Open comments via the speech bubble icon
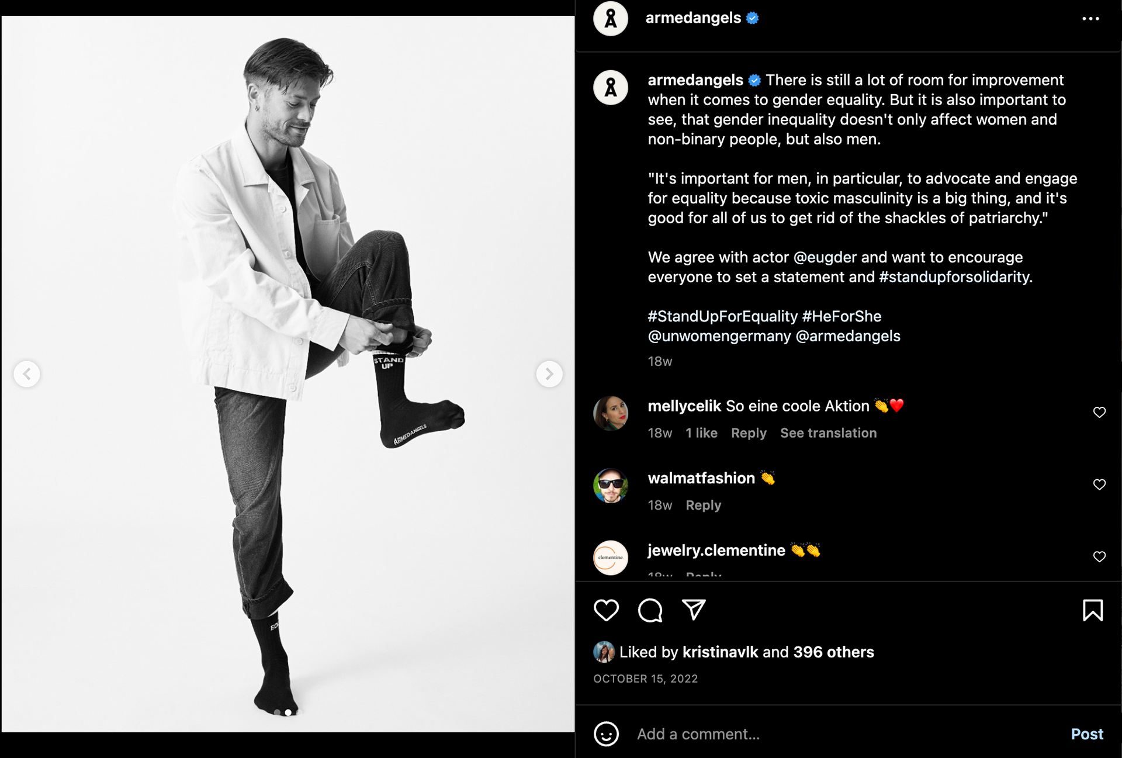Image resolution: width=1122 pixels, height=758 pixels. tap(650, 610)
